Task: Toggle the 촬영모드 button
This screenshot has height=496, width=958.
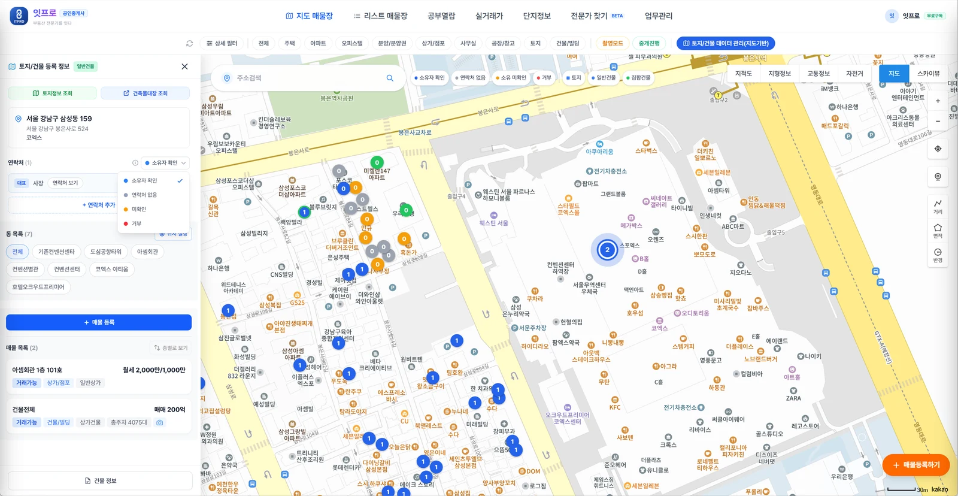Action: coord(613,43)
